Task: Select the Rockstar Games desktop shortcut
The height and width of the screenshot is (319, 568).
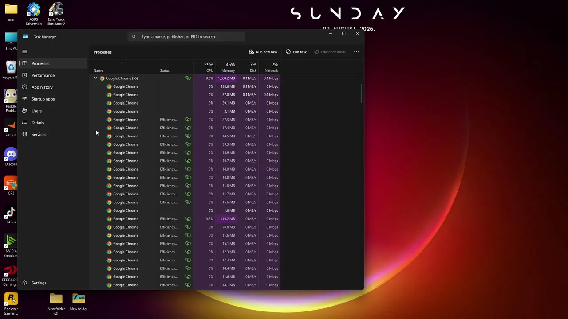Action: click(x=11, y=304)
